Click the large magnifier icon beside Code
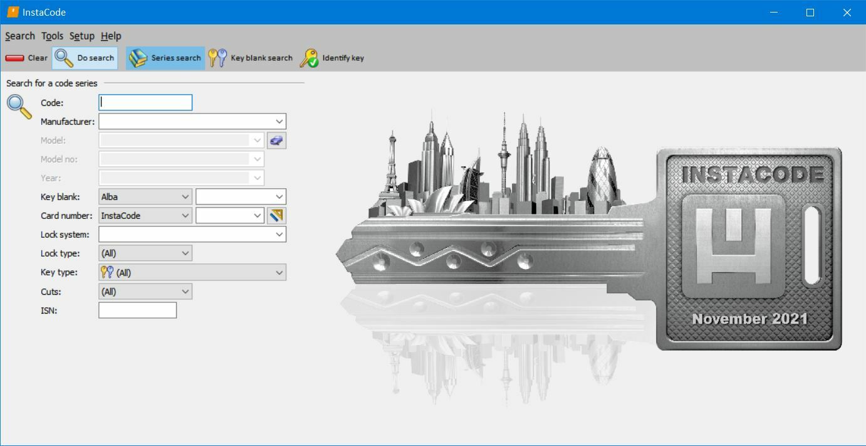Image resolution: width=866 pixels, height=446 pixels. (19, 107)
